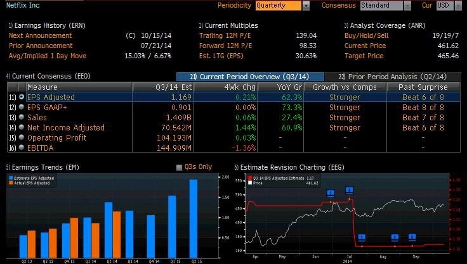Open Earnings Trends (EM) section

coord(43,167)
